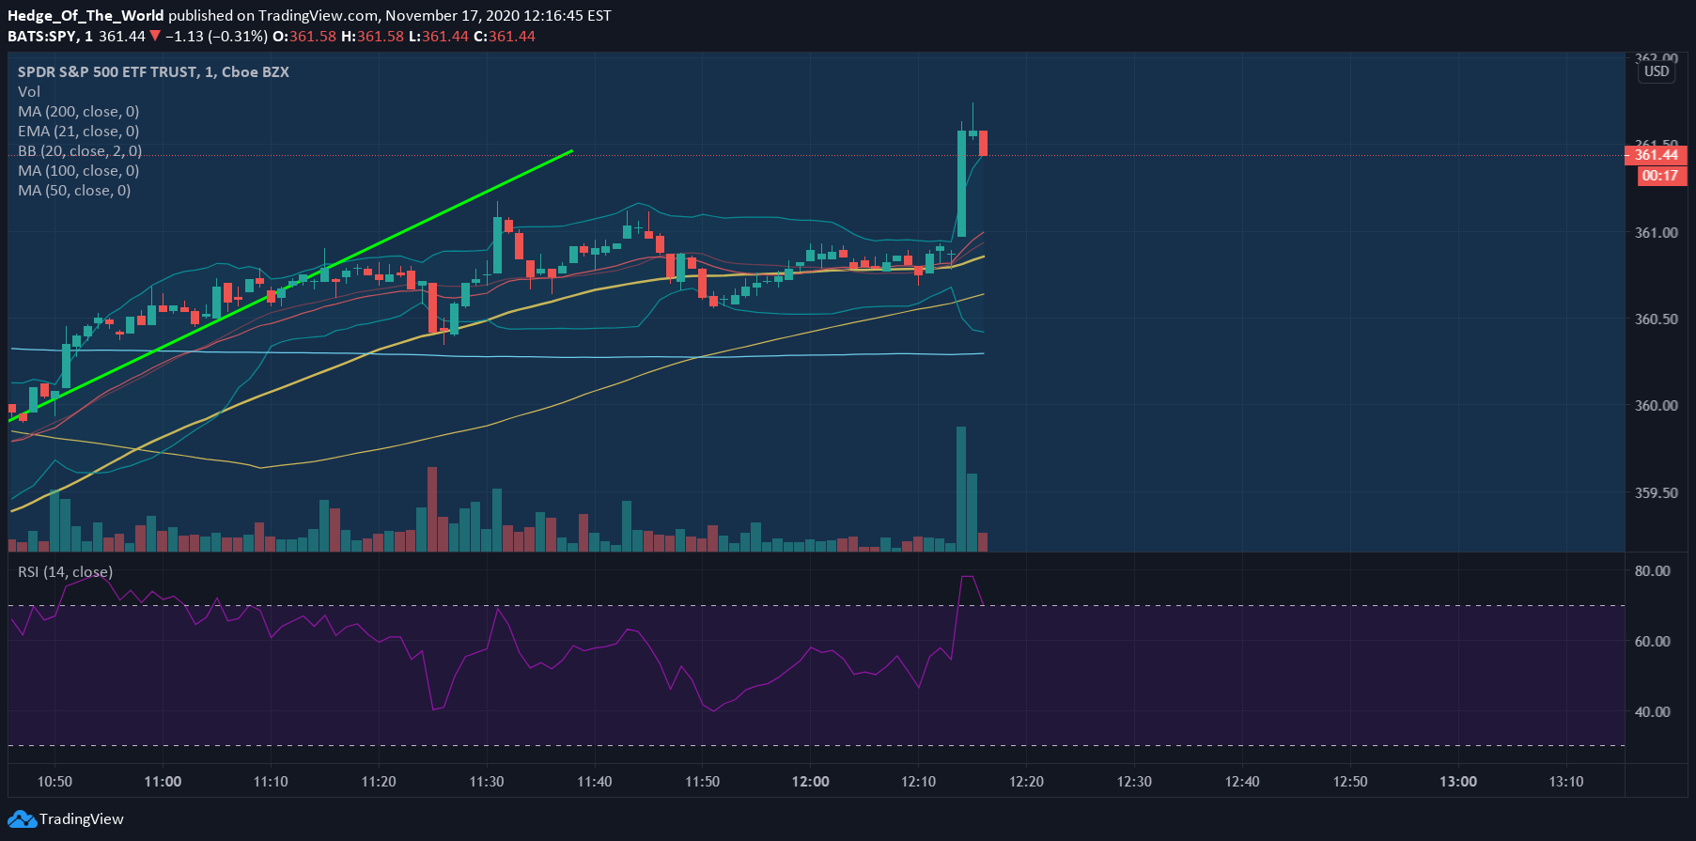Click the 12:10 time axis label

click(x=919, y=782)
